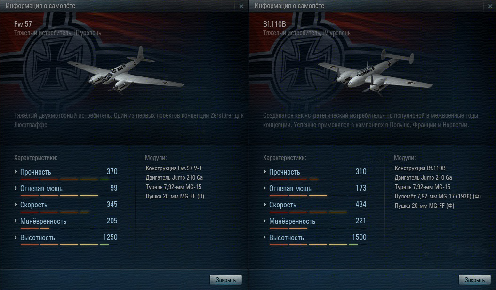Expand Высотность arrow in Fw.57 panel
This screenshot has width=496, height=290.
[16, 237]
